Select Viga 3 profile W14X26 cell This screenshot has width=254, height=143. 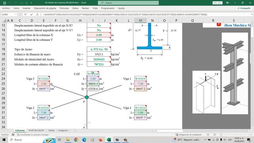point(44,79)
